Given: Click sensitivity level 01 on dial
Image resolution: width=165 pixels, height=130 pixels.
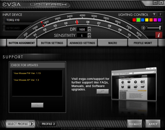Looking at the screenshot, I should click(x=35, y=35).
